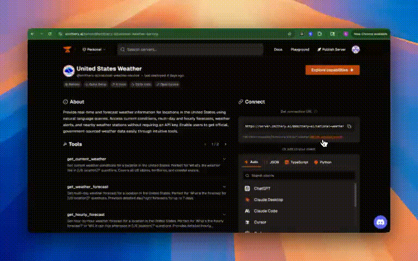Open the Docs link

tap(278, 49)
